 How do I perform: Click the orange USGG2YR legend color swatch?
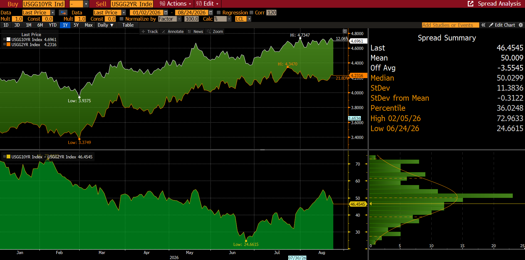(9, 45)
